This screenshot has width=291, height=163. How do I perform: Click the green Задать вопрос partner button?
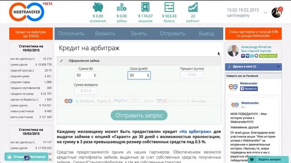coord(268,56)
